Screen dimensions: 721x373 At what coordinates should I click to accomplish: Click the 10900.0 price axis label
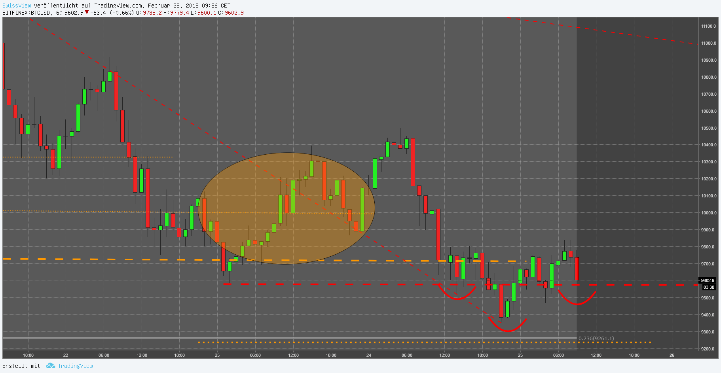[x=709, y=60]
